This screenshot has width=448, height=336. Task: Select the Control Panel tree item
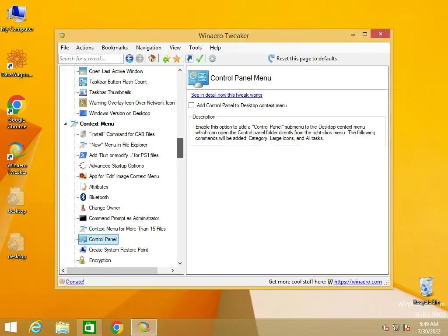[x=98, y=239]
